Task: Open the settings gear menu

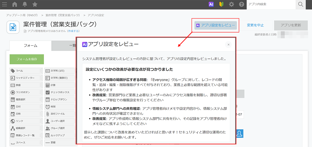Action: click(x=231, y=4)
